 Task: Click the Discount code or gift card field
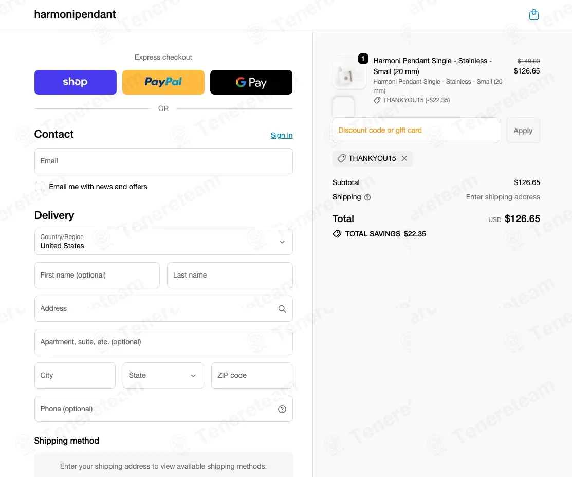pos(415,131)
